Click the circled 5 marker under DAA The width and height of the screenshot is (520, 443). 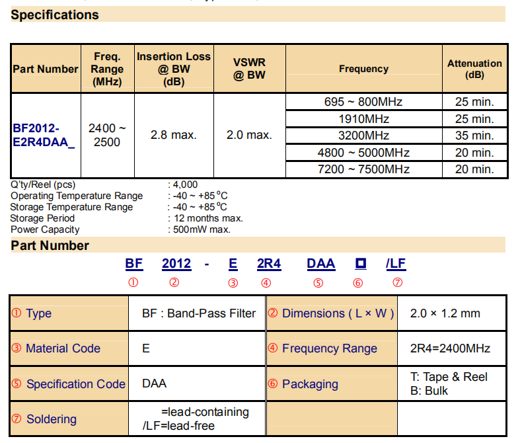point(318,283)
